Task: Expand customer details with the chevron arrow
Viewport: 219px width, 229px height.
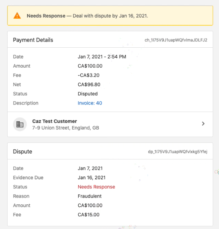Action: coord(203,124)
